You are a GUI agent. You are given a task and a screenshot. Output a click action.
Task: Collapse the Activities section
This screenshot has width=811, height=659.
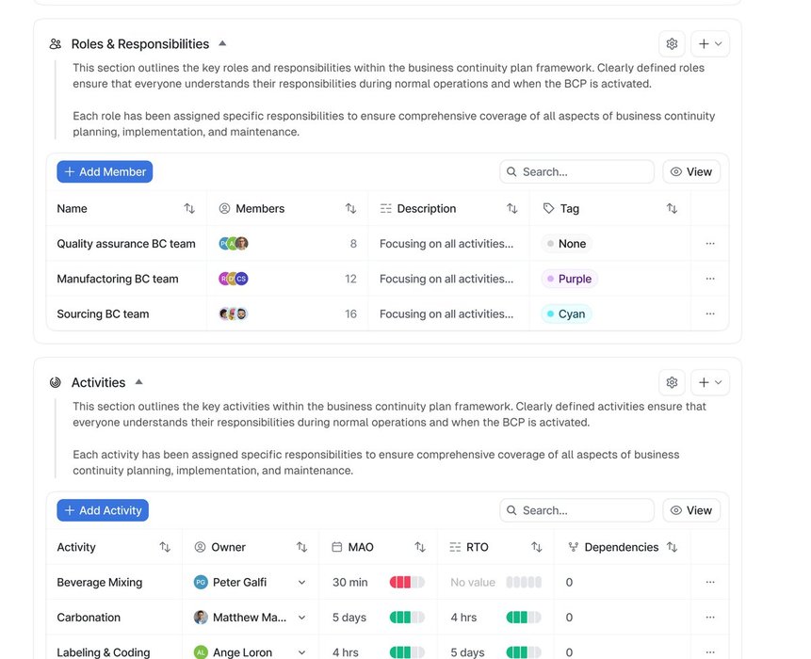(138, 382)
